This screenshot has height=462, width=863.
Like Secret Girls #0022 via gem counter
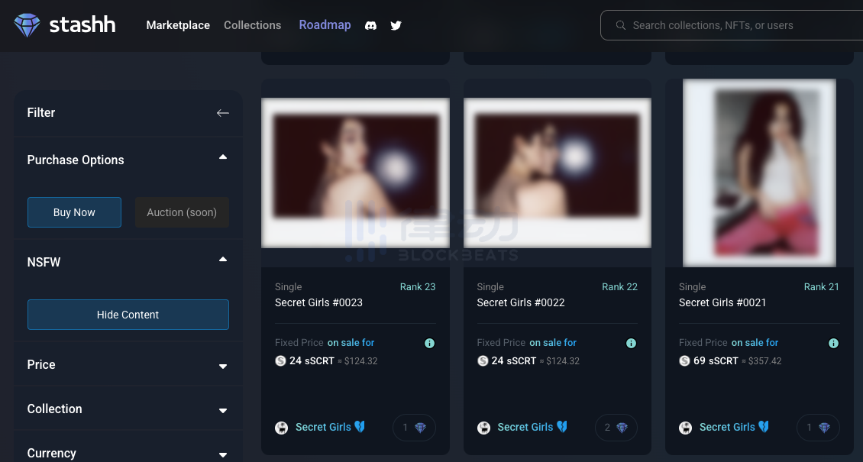coord(615,428)
